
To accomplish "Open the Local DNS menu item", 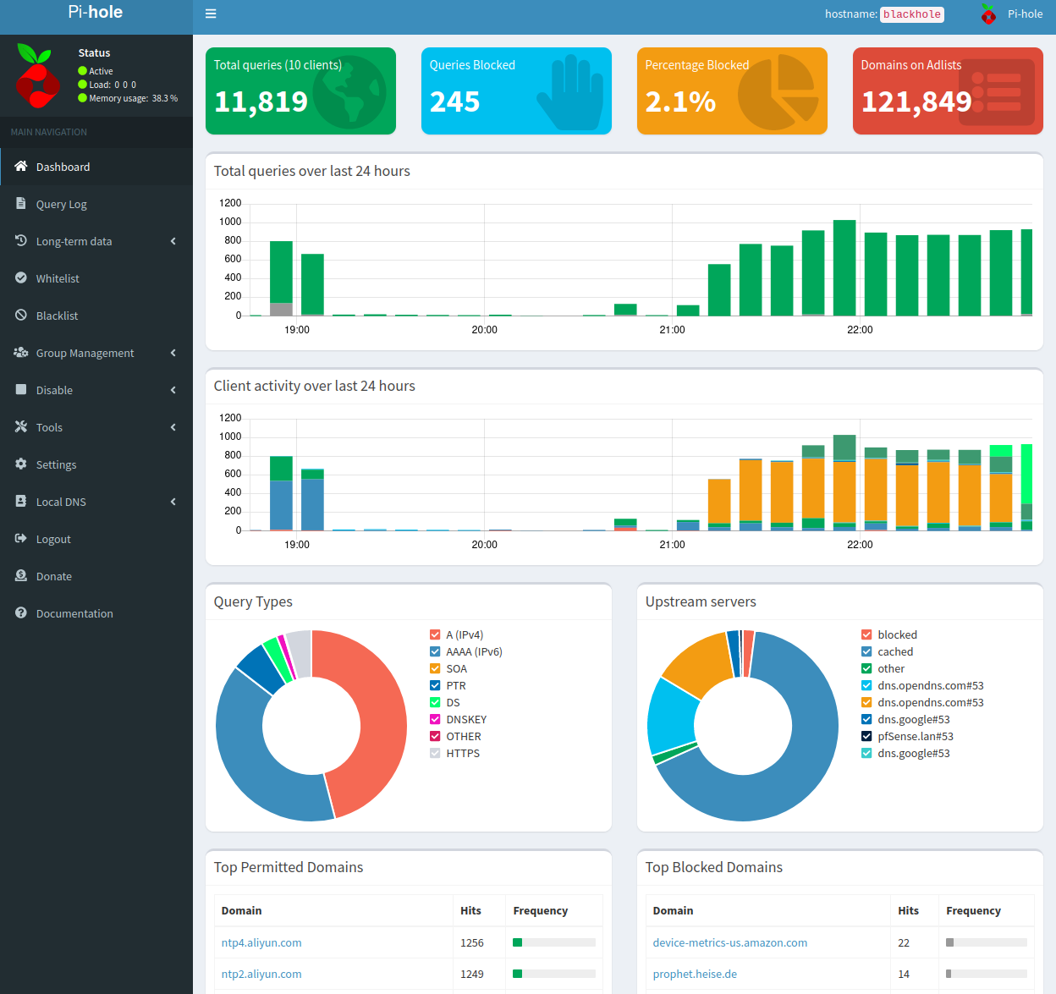I will point(61,502).
